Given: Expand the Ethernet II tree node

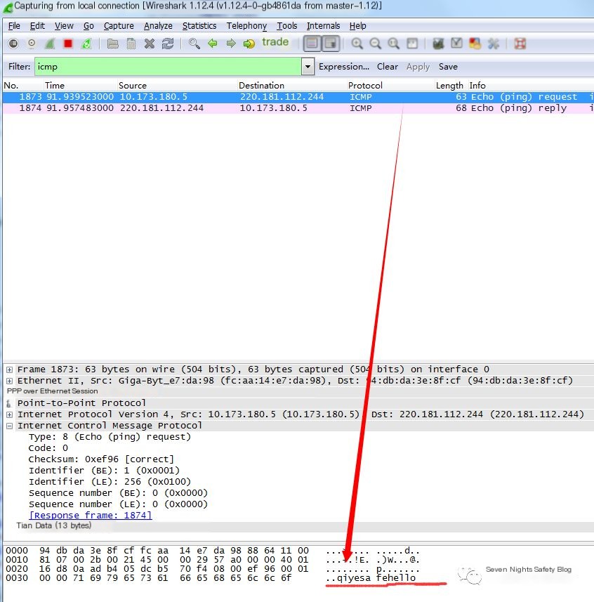Looking at the screenshot, I should tap(10, 381).
